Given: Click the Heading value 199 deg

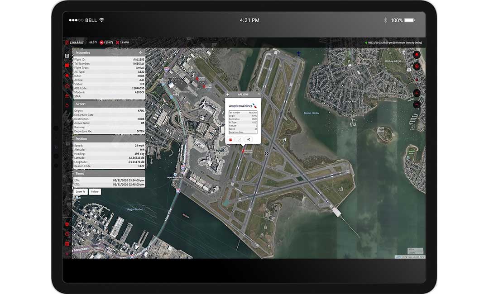Looking at the screenshot, I should pyautogui.click(x=139, y=153).
